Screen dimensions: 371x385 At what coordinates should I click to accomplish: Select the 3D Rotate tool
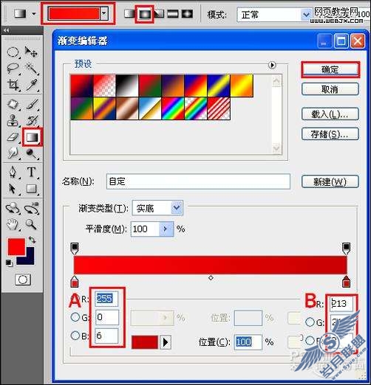13,208
